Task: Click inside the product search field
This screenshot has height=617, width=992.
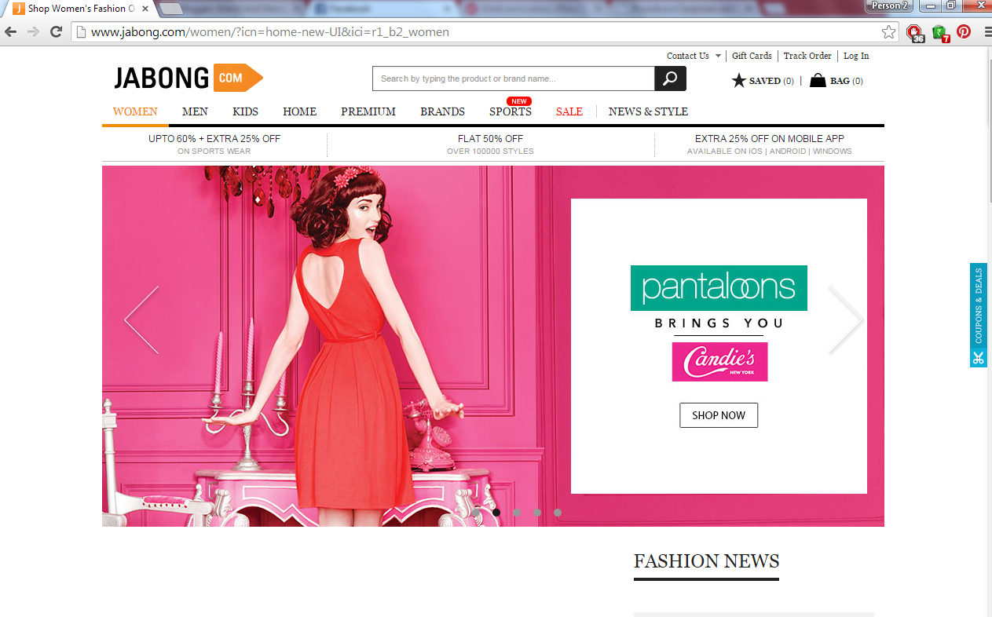Action: tap(511, 78)
